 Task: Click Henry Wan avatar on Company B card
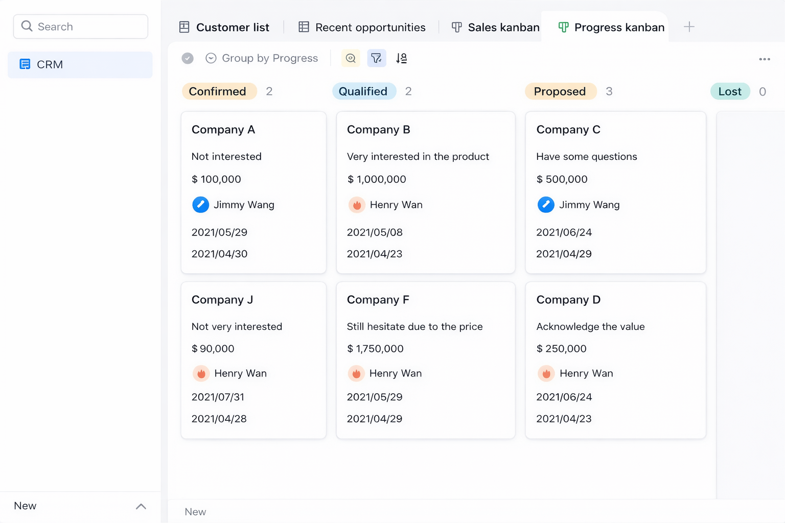[357, 205]
